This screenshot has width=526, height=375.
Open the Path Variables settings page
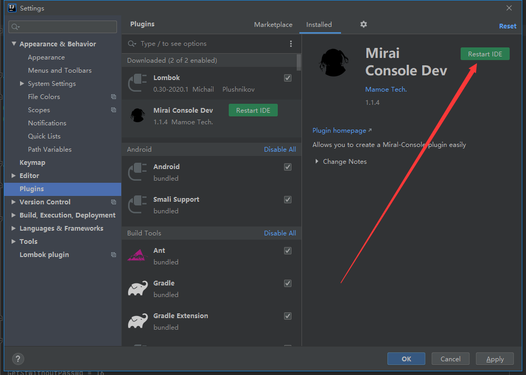tap(50, 150)
